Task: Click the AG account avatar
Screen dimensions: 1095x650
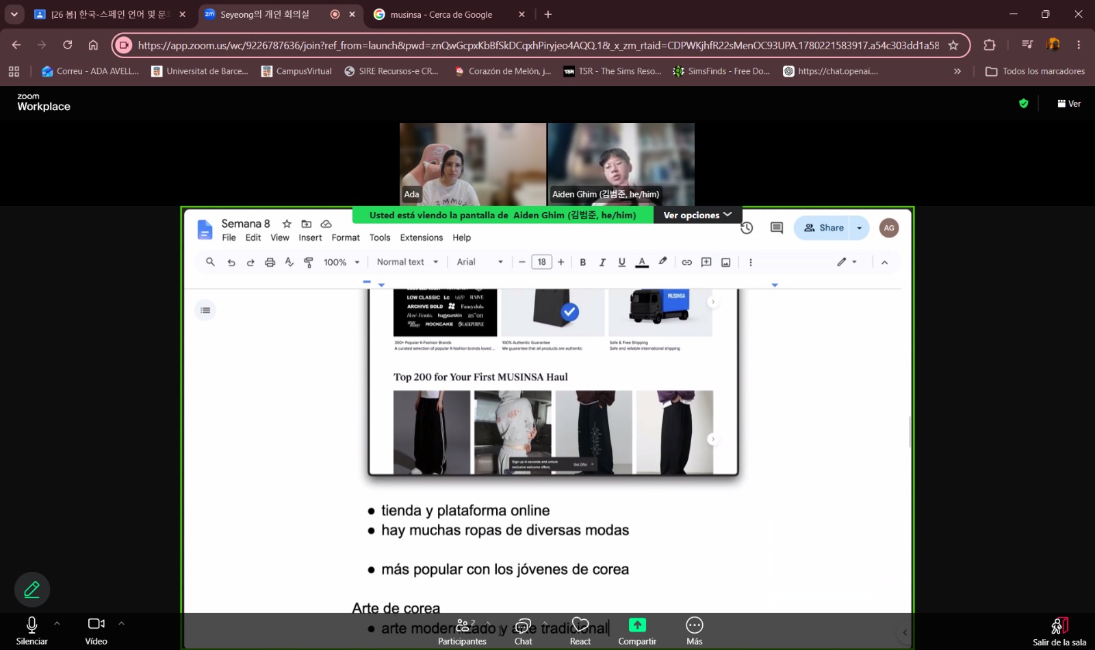Action: point(889,228)
